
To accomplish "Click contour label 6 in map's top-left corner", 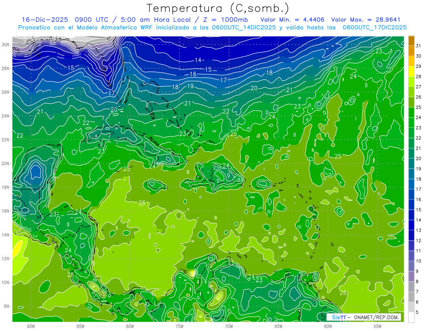I will (25, 39).
